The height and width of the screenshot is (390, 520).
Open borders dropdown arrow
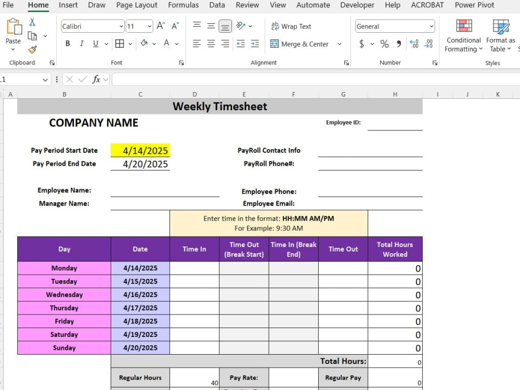pyautogui.click(x=131, y=44)
